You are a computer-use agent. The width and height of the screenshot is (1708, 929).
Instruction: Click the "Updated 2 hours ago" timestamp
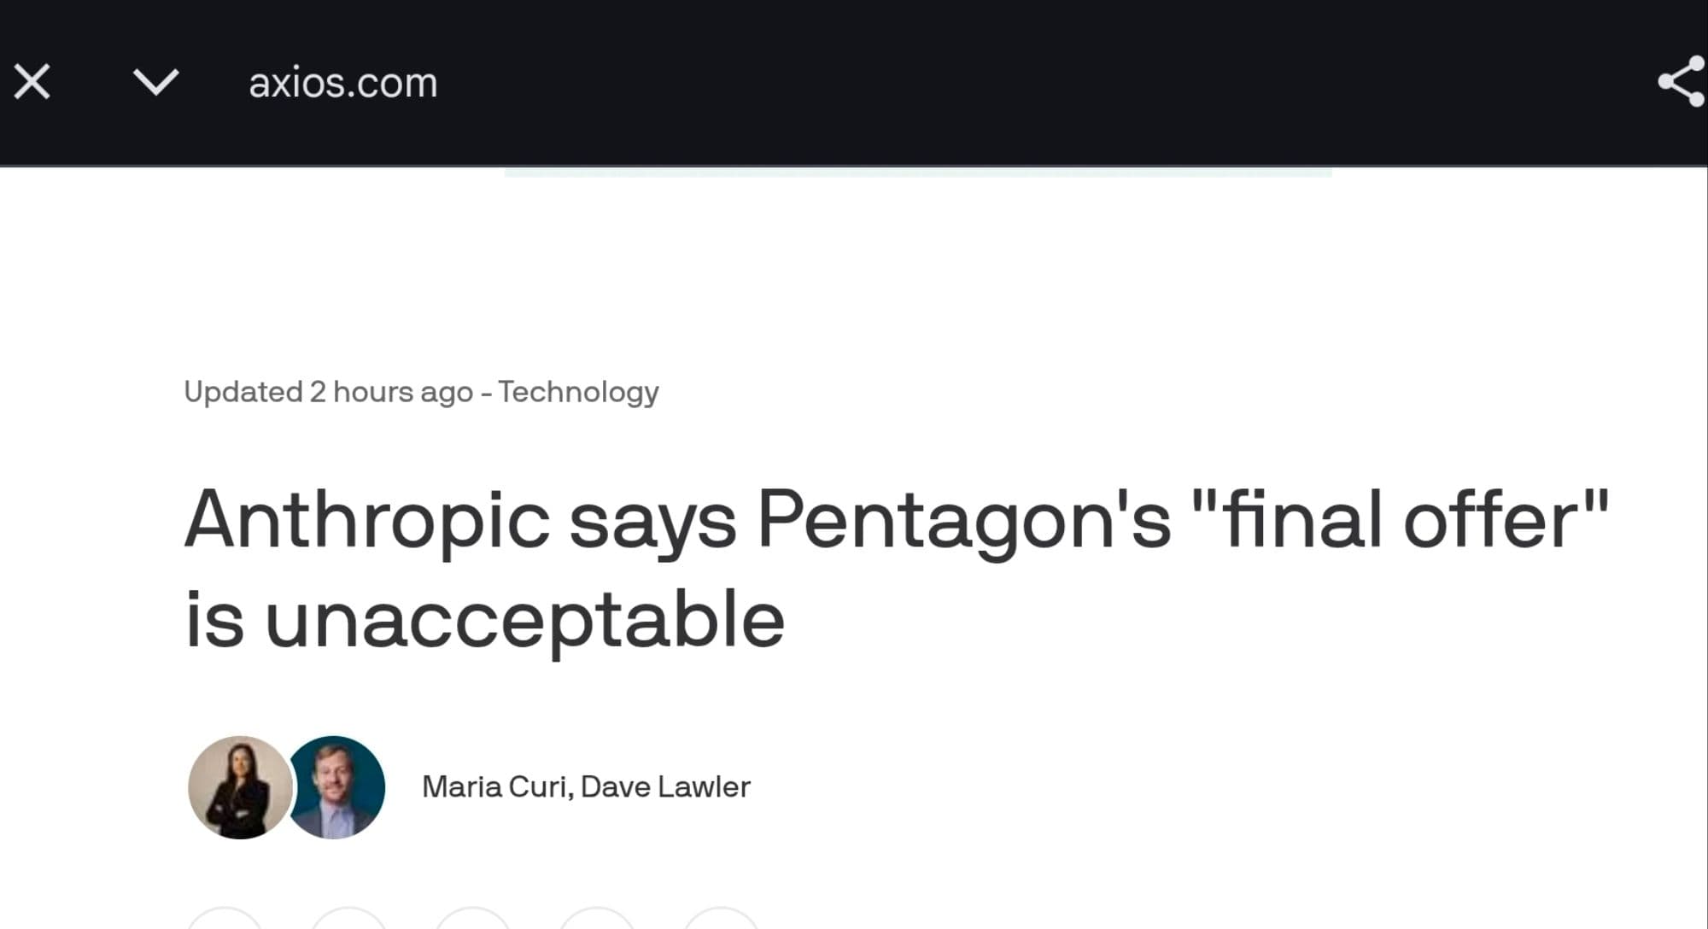(328, 392)
